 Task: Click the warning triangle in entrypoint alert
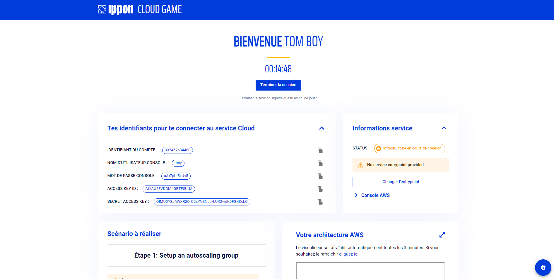click(360, 165)
